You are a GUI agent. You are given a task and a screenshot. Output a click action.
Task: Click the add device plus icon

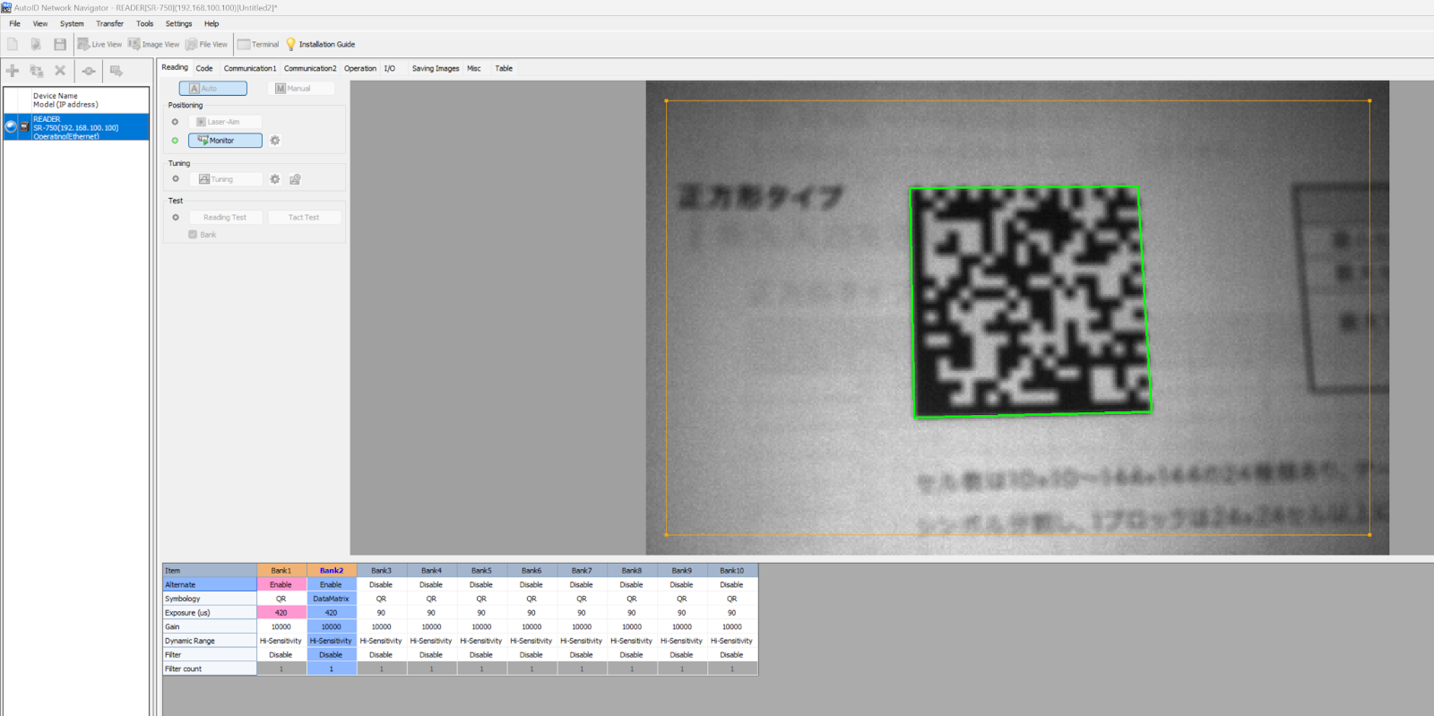(13, 71)
